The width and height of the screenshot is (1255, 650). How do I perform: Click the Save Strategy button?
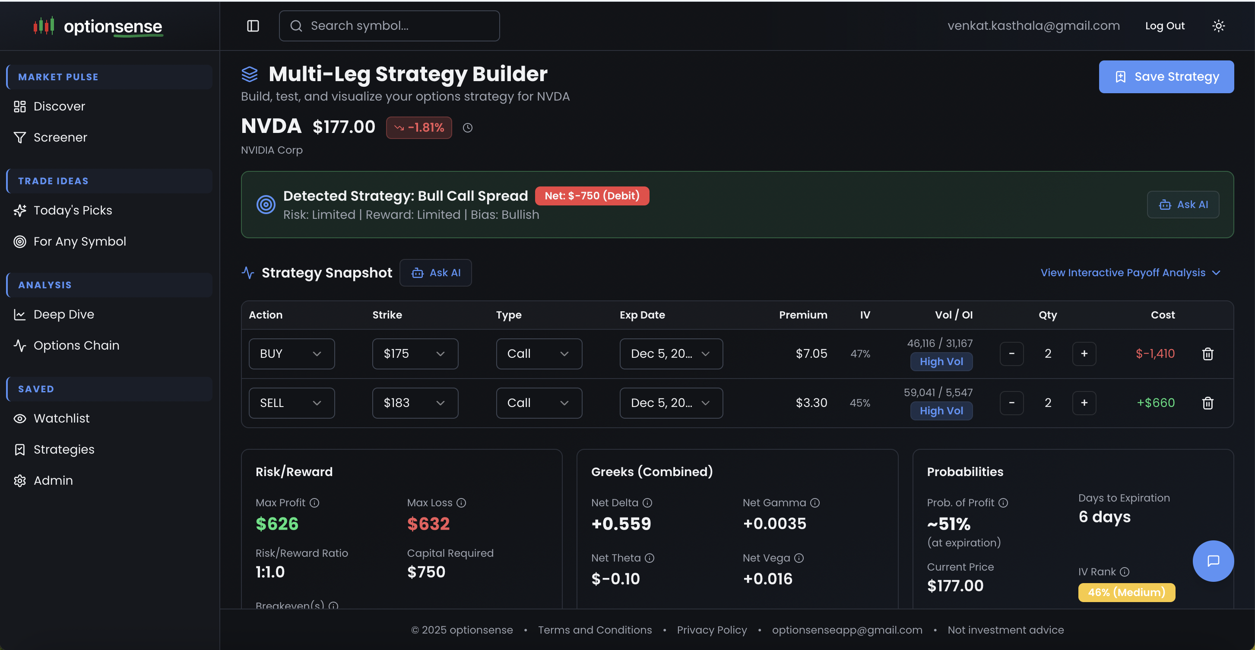[x=1166, y=76]
